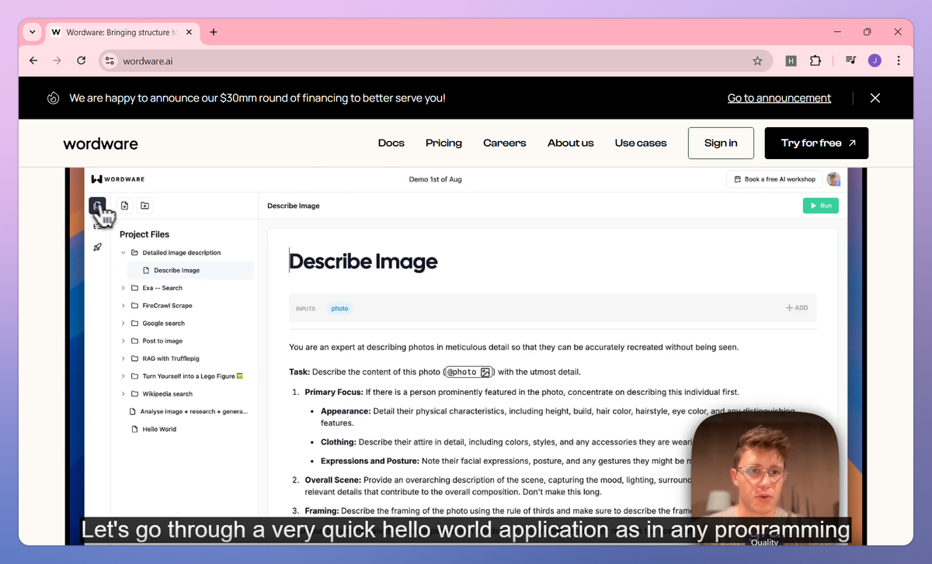Click the new file icon in Wordware sidebar
The height and width of the screenshot is (564, 932).
tap(124, 206)
